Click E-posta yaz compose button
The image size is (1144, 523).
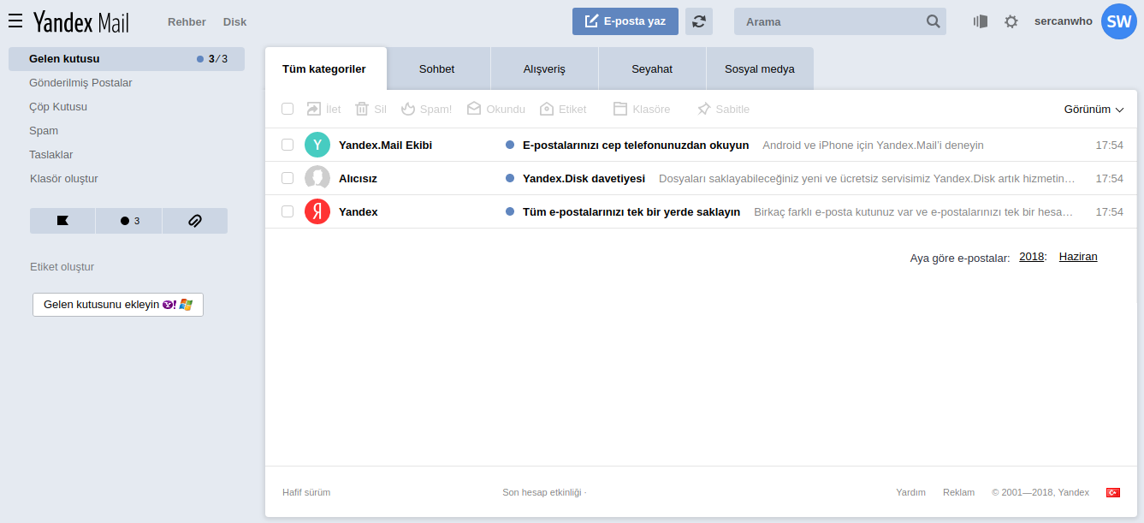point(625,21)
